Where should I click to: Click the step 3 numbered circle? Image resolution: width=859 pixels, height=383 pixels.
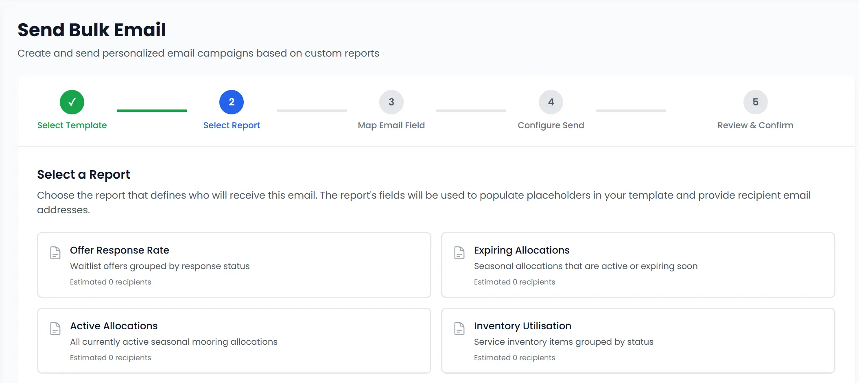point(391,103)
